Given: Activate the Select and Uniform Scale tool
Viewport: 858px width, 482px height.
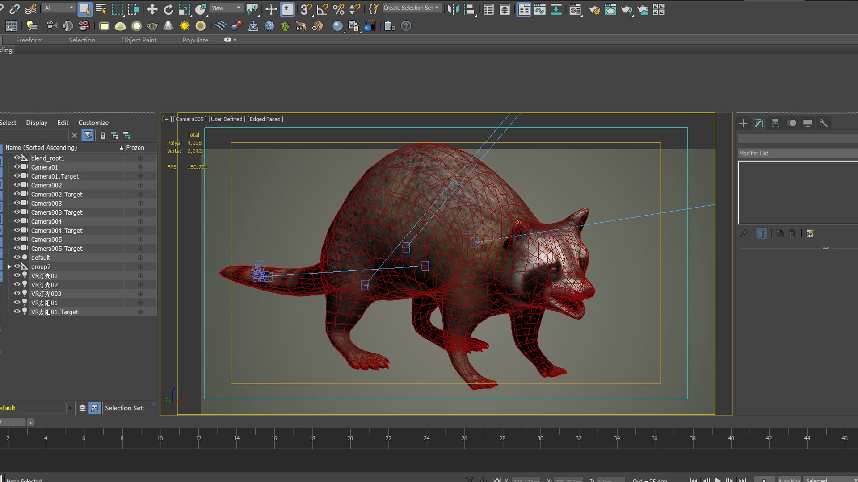Looking at the screenshot, I should (x=184, y=9).
